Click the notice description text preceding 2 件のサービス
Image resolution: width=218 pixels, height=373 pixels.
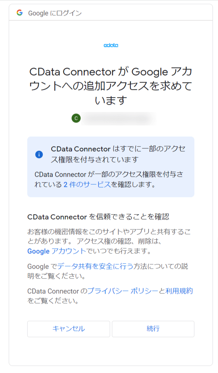pos(109,175)
